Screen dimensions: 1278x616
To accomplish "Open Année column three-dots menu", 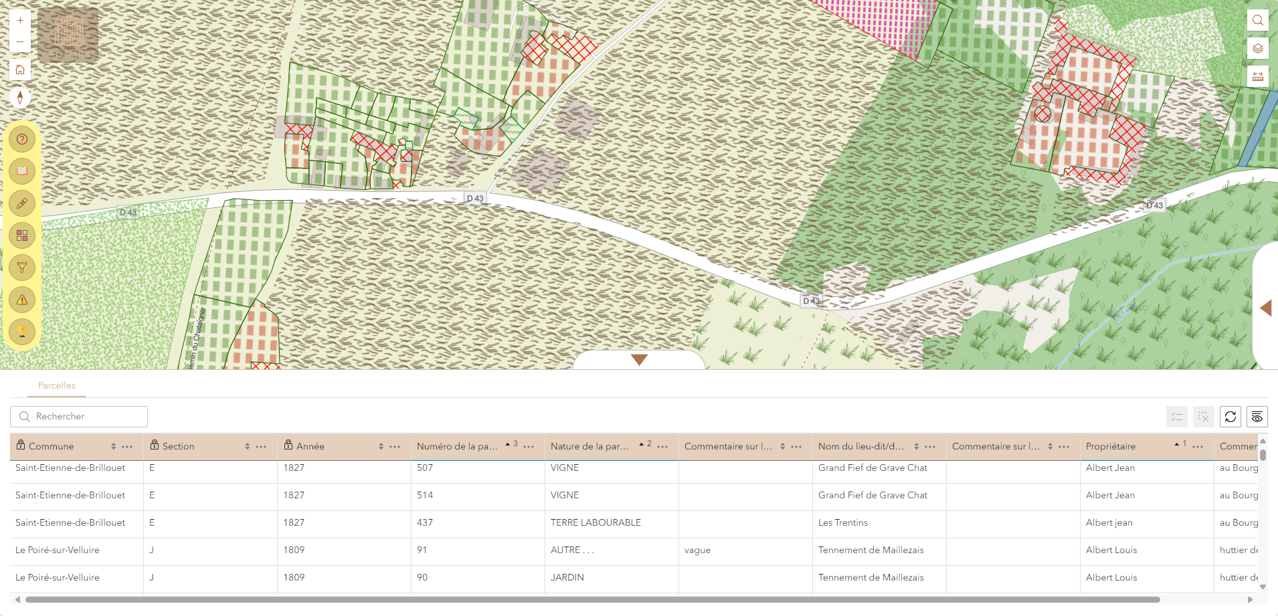I will [x=395, y=446].
